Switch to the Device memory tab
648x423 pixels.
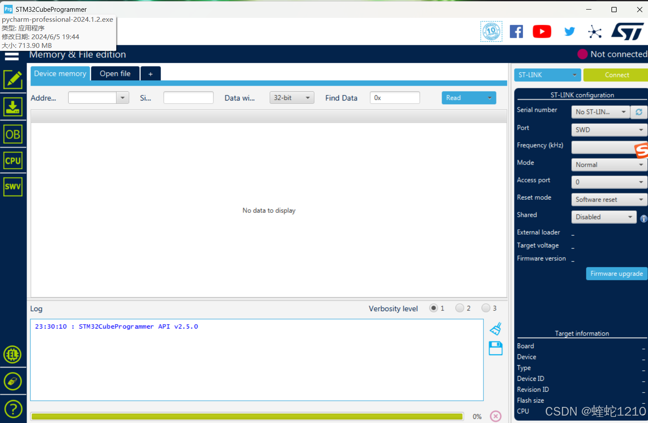(60, 74)
